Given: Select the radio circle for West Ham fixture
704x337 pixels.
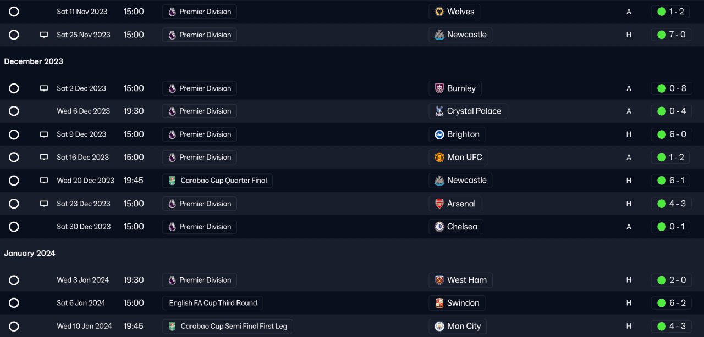Looking at the screenshot, I should (14, 280).
